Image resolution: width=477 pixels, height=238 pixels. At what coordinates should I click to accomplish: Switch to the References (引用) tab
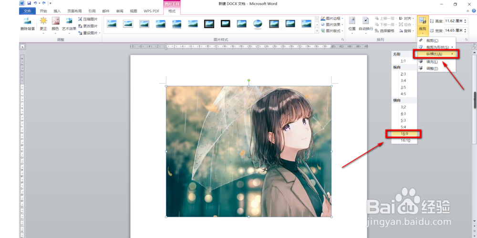click(92, 11)
